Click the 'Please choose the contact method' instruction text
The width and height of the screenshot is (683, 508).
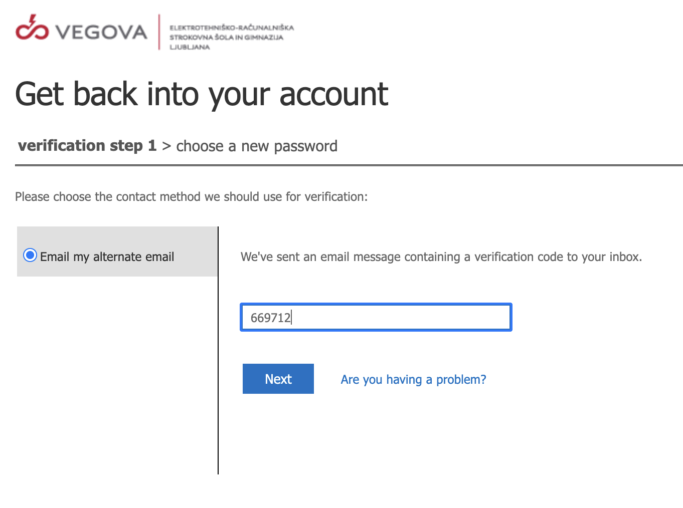(192, 197)
